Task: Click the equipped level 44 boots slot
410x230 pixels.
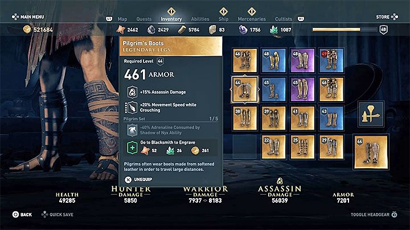Action: click(371, 152)
